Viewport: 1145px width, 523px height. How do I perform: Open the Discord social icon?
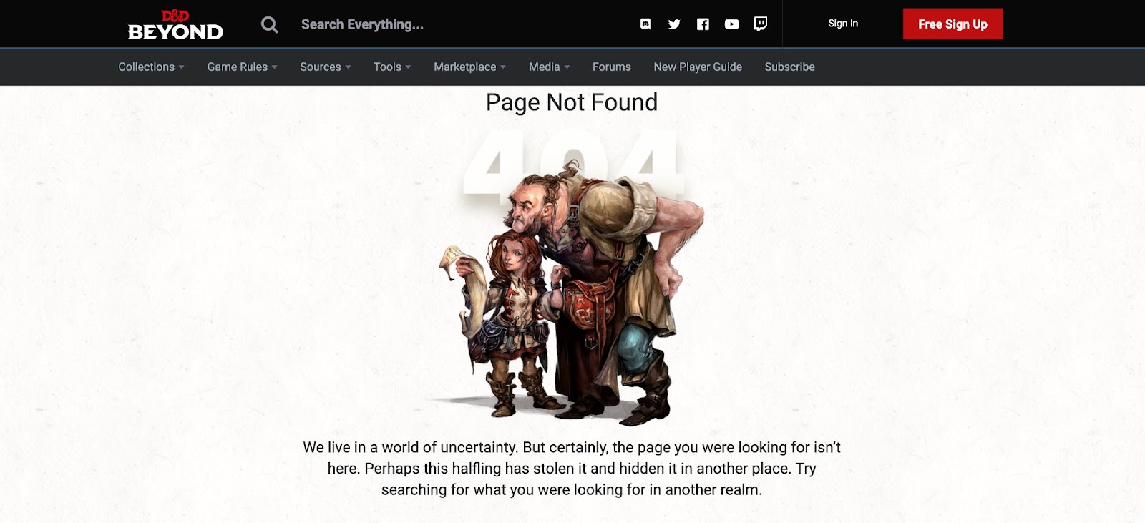645,24
